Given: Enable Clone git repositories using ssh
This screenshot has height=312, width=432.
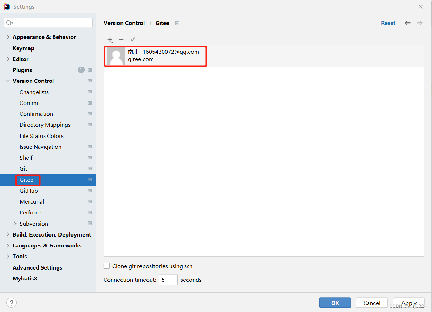Looking at the screenshot, I should click(107, 266).
